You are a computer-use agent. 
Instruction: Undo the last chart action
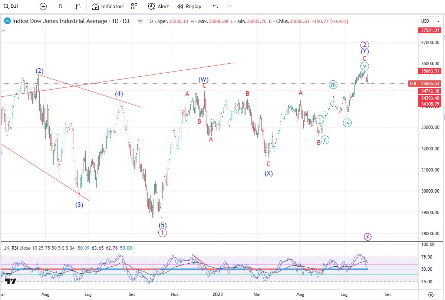(x=215, y=6)
